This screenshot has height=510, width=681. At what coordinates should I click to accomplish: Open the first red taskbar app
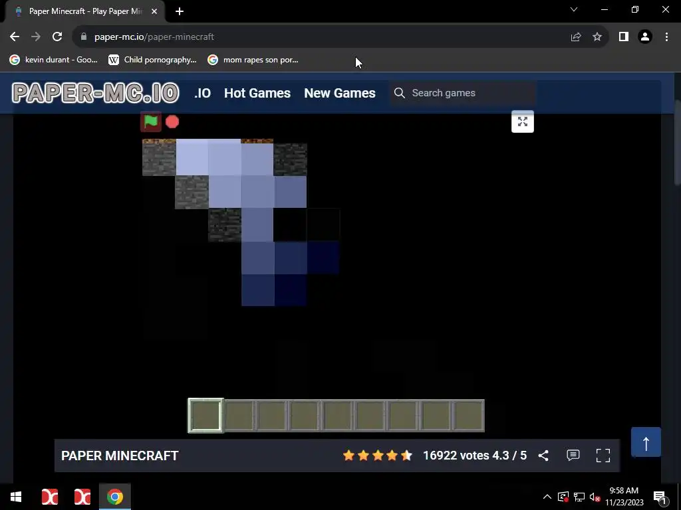49,497
